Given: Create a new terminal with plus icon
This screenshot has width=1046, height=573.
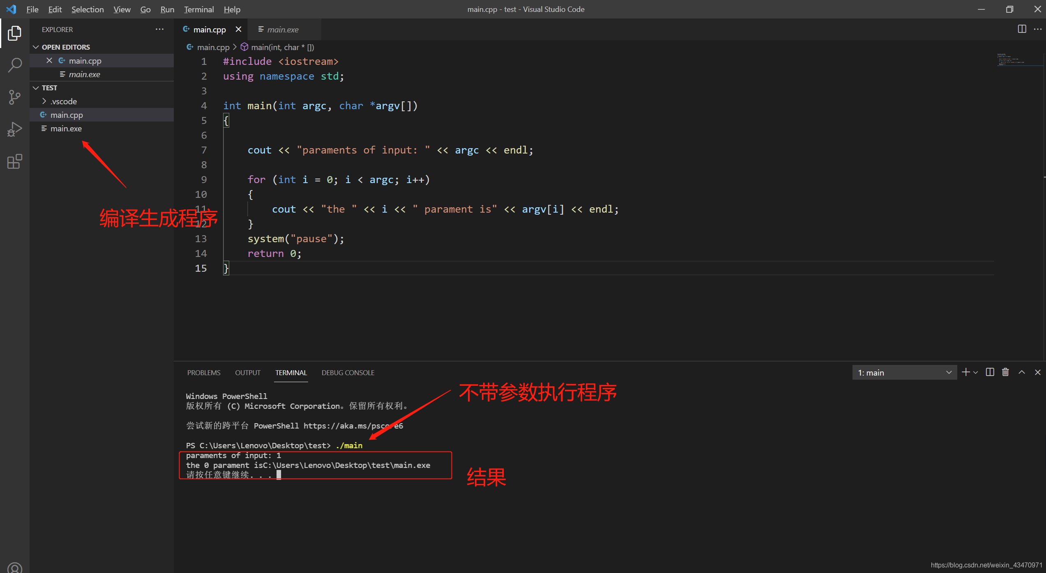Looking at the screenshot, I should [965, 372].
